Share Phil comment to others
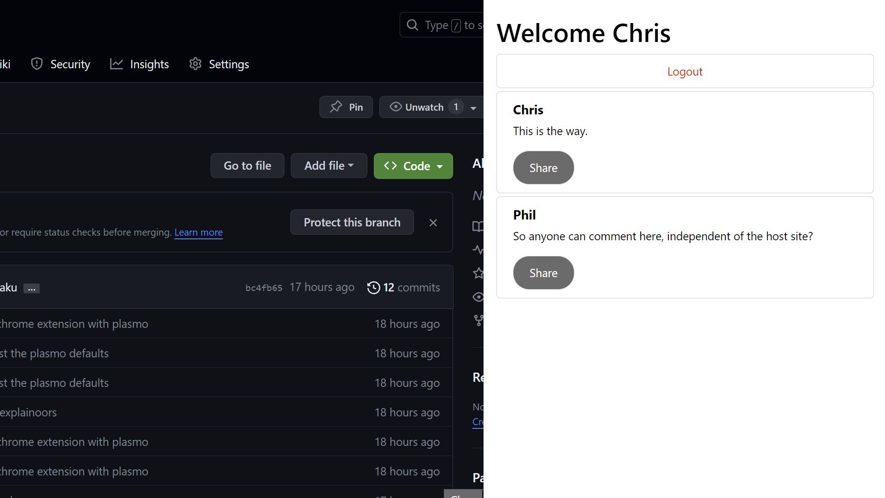Image resolution: width=885 pixels, height=498 pixels. coord(543,273)
